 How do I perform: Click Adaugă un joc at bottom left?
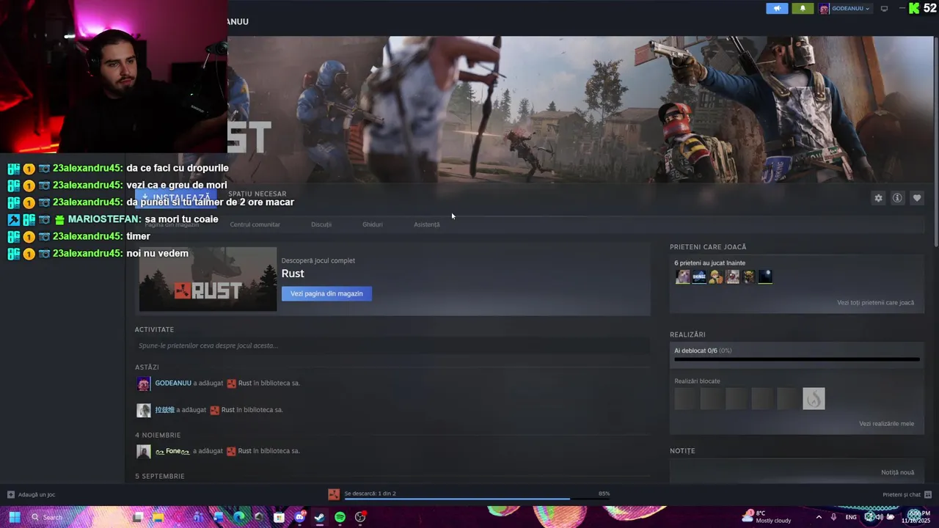(31, 494)
